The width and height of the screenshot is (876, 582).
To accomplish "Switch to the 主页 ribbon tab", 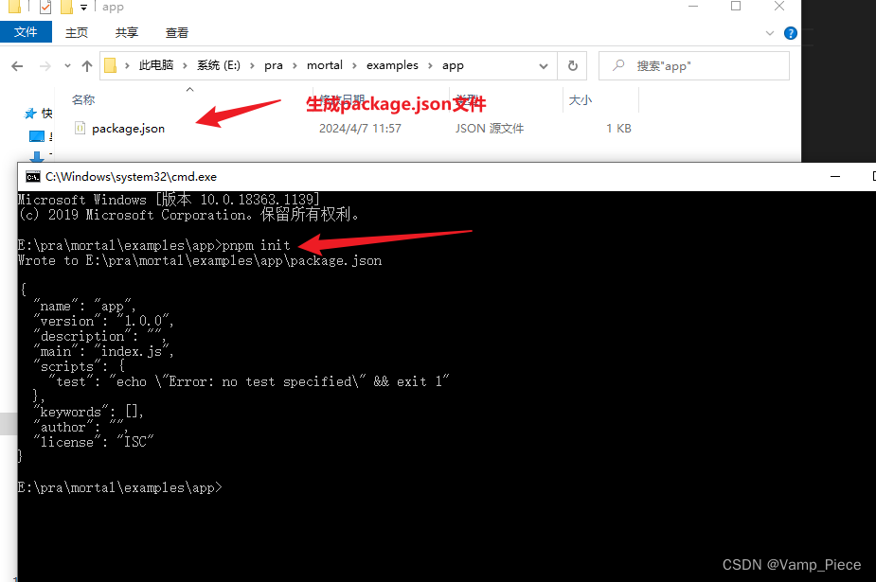I will pyautogui.click(x=77, y=32).
